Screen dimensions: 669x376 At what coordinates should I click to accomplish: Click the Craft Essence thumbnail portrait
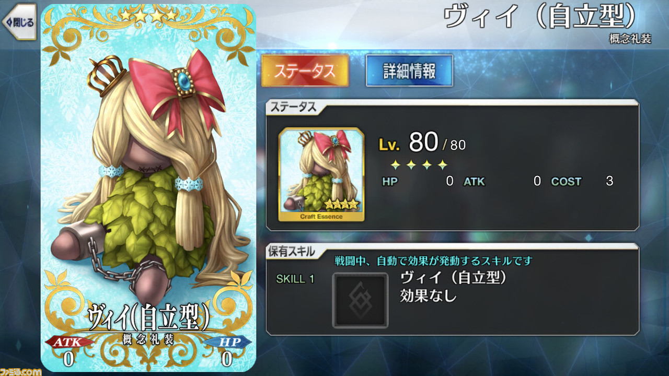click(321, 174)
